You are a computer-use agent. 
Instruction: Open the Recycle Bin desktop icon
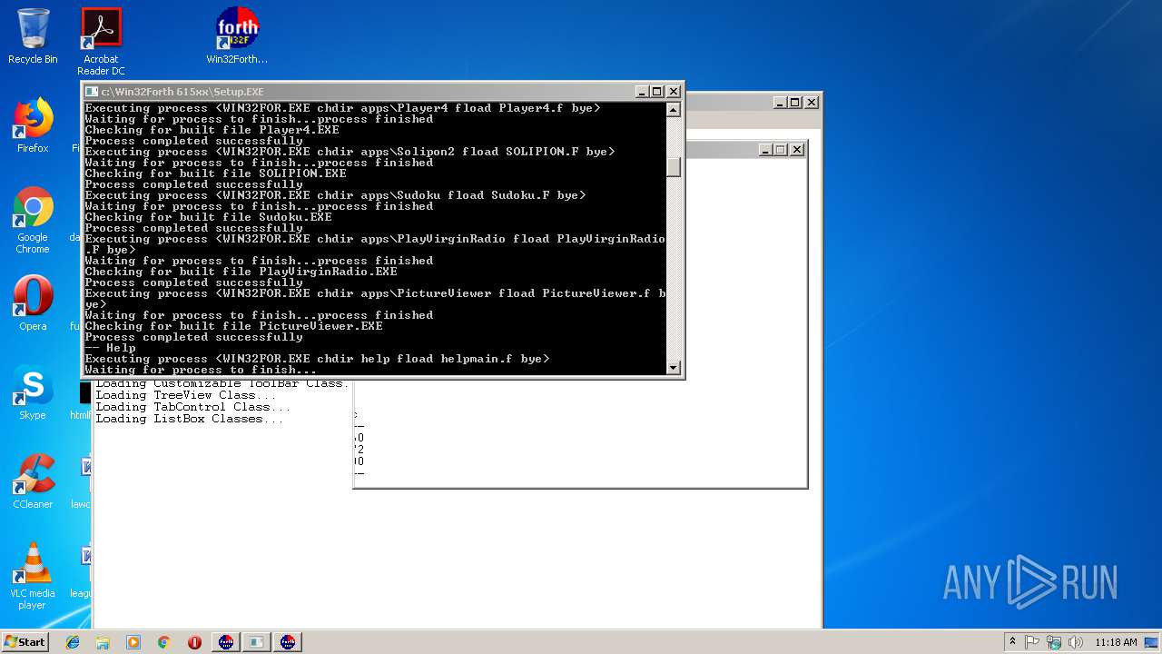point(33,37)
